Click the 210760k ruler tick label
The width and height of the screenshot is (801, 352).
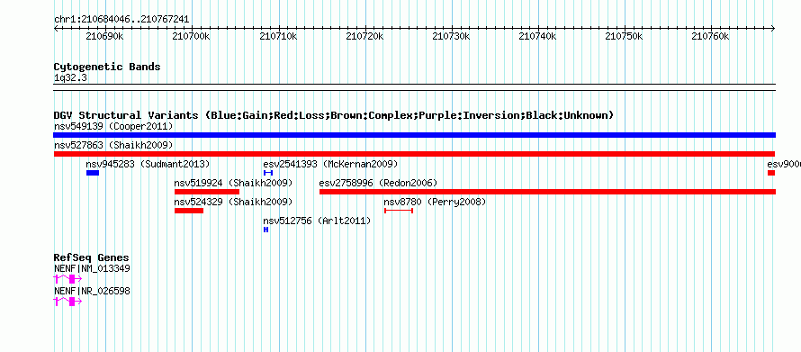pos(710,36)
